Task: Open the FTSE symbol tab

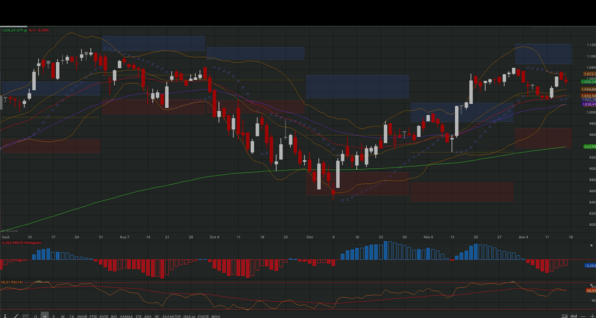Action: point(93,316)
